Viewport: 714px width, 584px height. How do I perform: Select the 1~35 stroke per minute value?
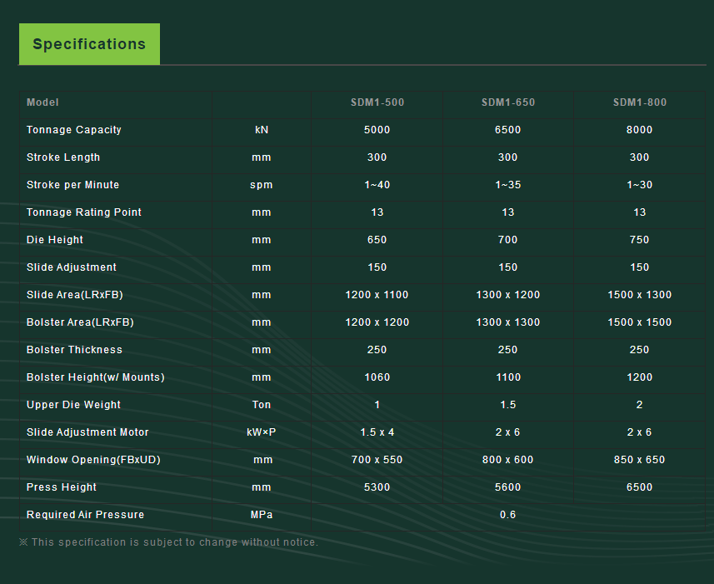click(508, 185)
